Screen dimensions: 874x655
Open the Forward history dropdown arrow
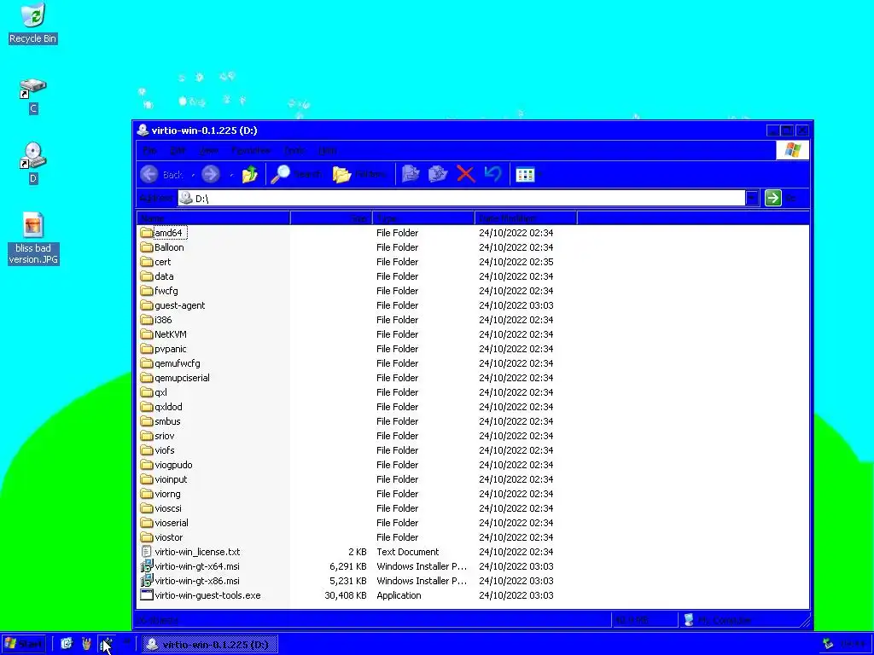pyautogui.click(x=231, y=175)
